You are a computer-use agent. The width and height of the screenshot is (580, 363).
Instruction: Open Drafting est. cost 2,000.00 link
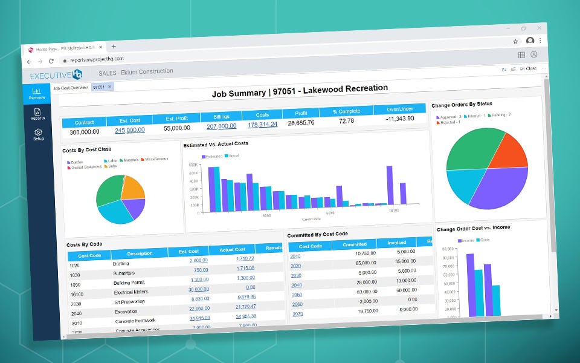199,260
